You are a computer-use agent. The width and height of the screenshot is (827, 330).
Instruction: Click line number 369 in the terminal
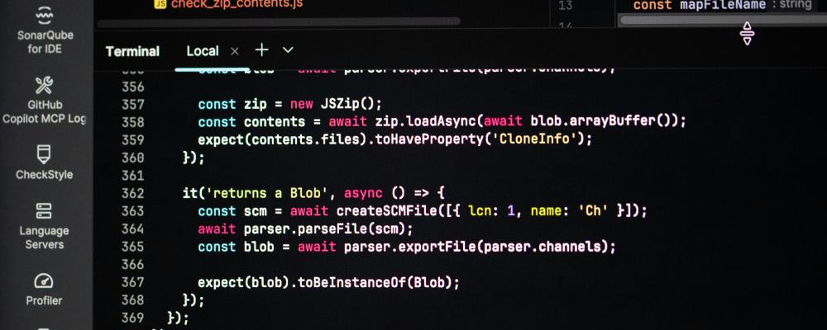(x=133, y=318)
